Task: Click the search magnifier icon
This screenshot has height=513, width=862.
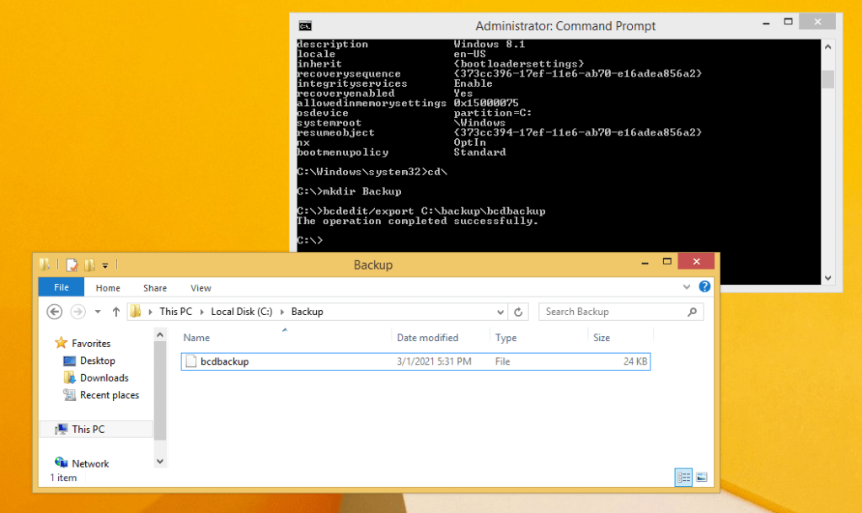Action: (692, 312)
